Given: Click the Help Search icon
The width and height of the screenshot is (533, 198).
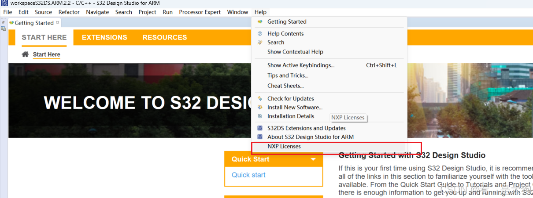Looking at the screenshot, I should [x=260, y=42].
